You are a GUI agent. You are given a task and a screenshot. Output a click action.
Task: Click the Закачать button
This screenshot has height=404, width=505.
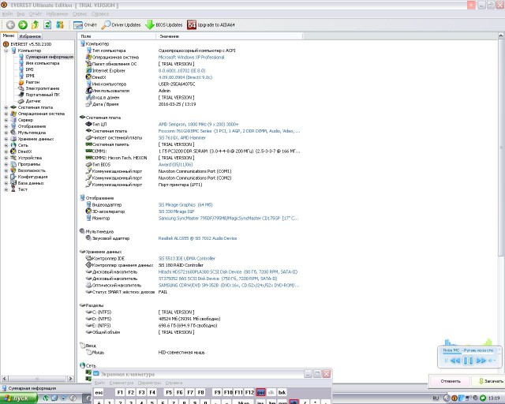(489, 381)
